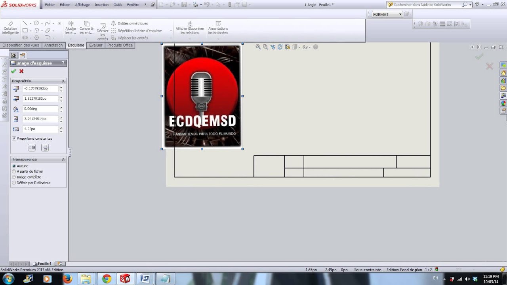Select the Cotation intelligente dimension tool
Image resolution: width=507 pixels, height=285 pixels.
pyautogui.click(x=11, y=28)
